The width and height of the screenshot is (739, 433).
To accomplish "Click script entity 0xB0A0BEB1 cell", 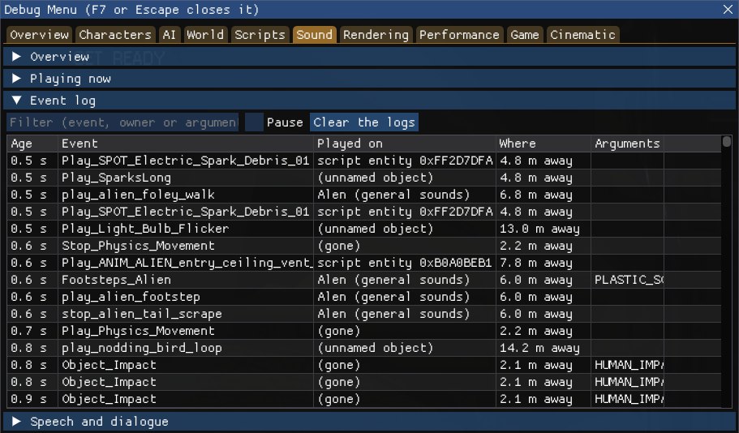I will tap(405, 263).
